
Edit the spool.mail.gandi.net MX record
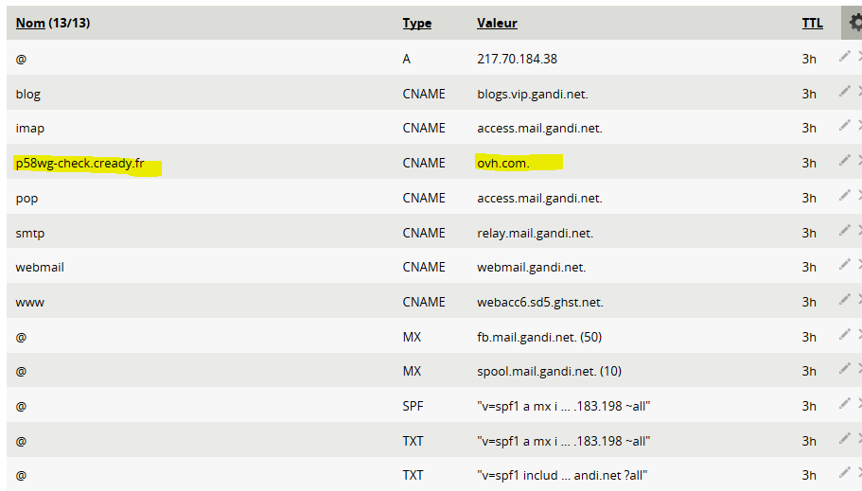[845, 370]
